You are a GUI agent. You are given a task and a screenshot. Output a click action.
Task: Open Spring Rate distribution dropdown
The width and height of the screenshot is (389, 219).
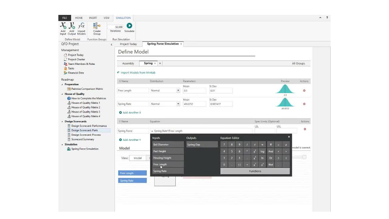(x=178, y=104)
